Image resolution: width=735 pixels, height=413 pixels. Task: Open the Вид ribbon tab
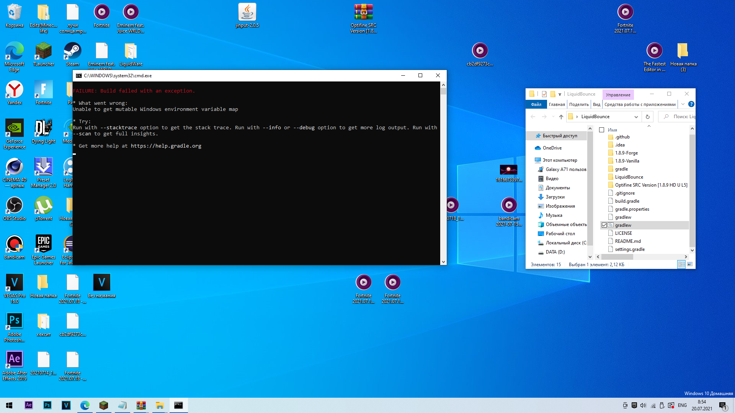pos(596,104)
